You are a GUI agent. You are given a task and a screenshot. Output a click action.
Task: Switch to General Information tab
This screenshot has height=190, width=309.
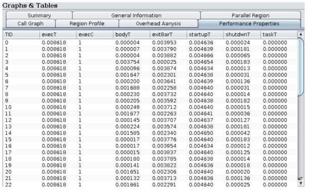pos(137,15)
